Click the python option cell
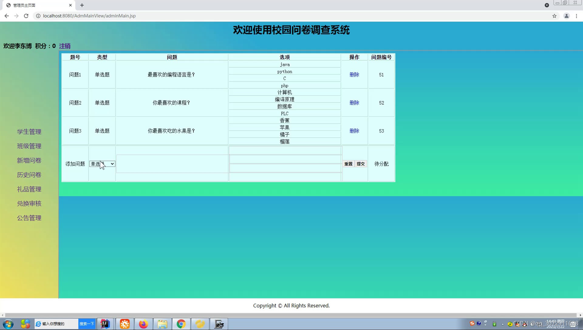Screen dimensions: 583x330 [x=285, y=72]
